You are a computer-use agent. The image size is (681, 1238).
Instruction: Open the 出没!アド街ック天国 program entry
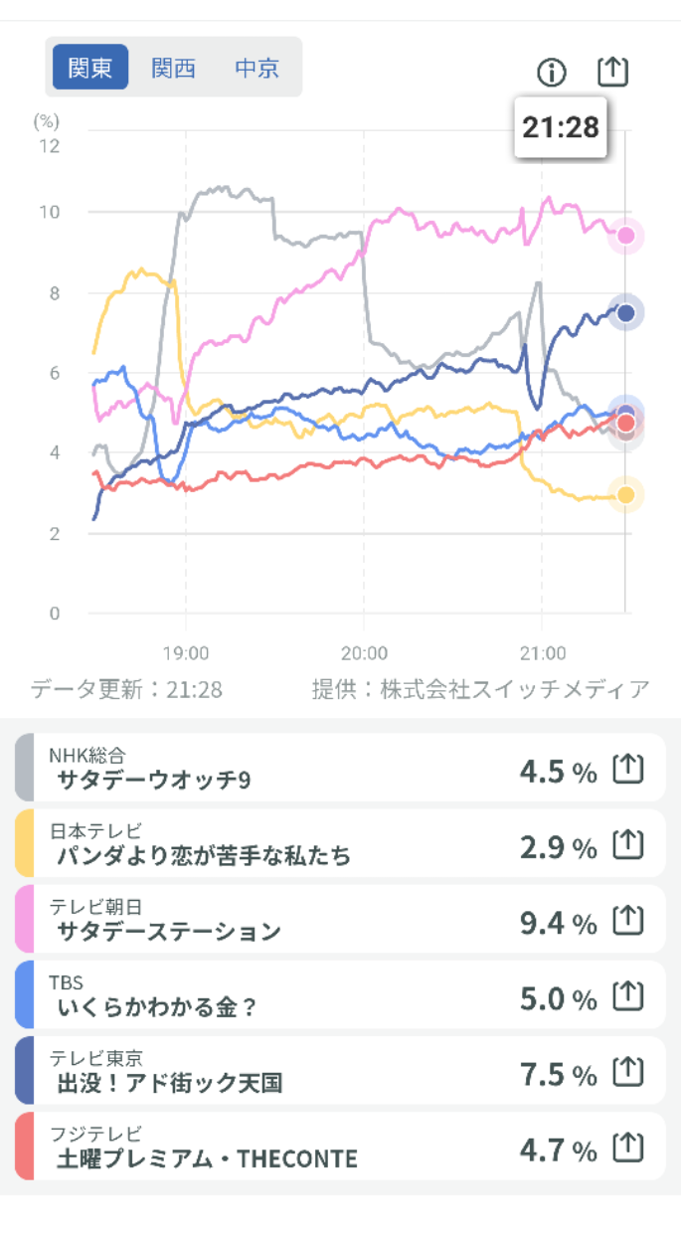coord(169,1082)
